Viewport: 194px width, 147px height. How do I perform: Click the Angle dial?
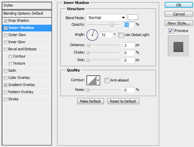click(x=92, y=35)
